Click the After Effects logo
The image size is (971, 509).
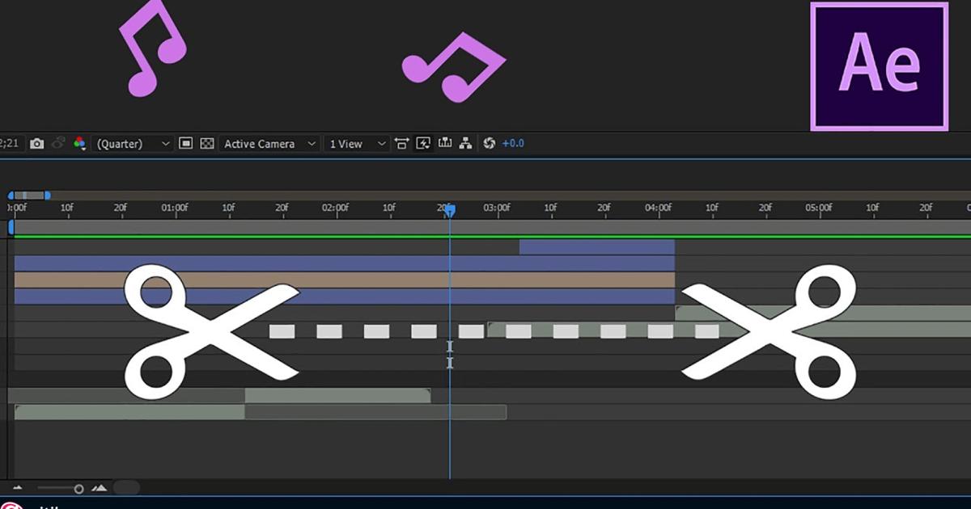click(x=879, y=65)
